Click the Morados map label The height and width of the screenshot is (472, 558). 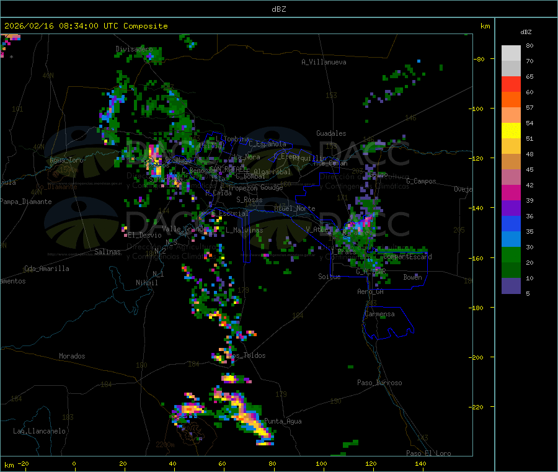[72, 356]
